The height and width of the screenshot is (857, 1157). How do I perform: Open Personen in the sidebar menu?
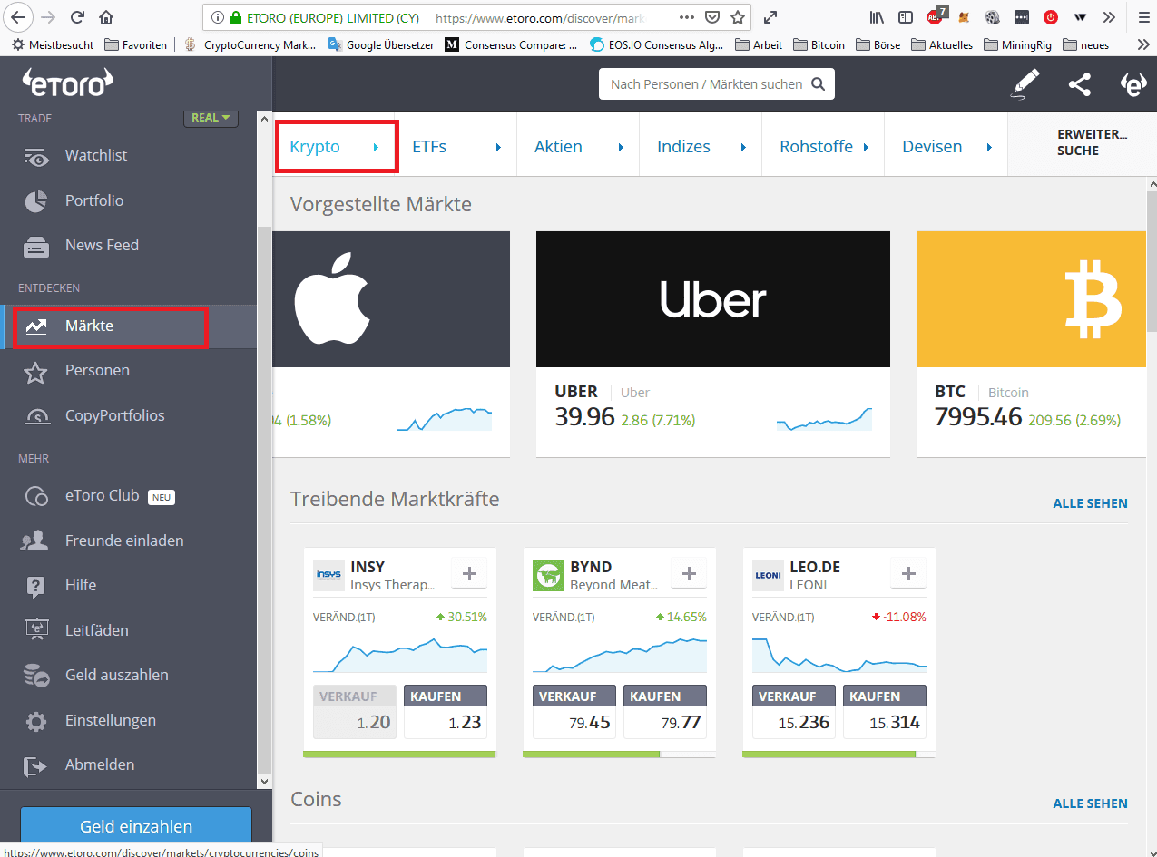pos(97,371)
